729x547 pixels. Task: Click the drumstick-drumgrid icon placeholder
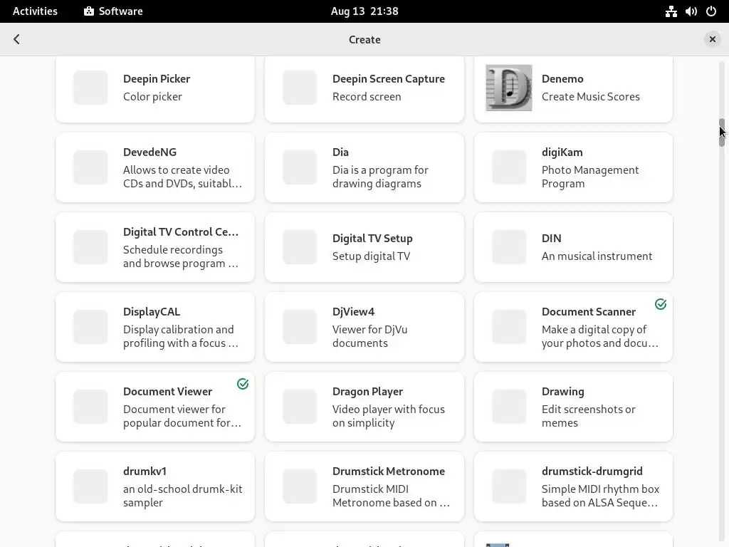tap(509, 486)
